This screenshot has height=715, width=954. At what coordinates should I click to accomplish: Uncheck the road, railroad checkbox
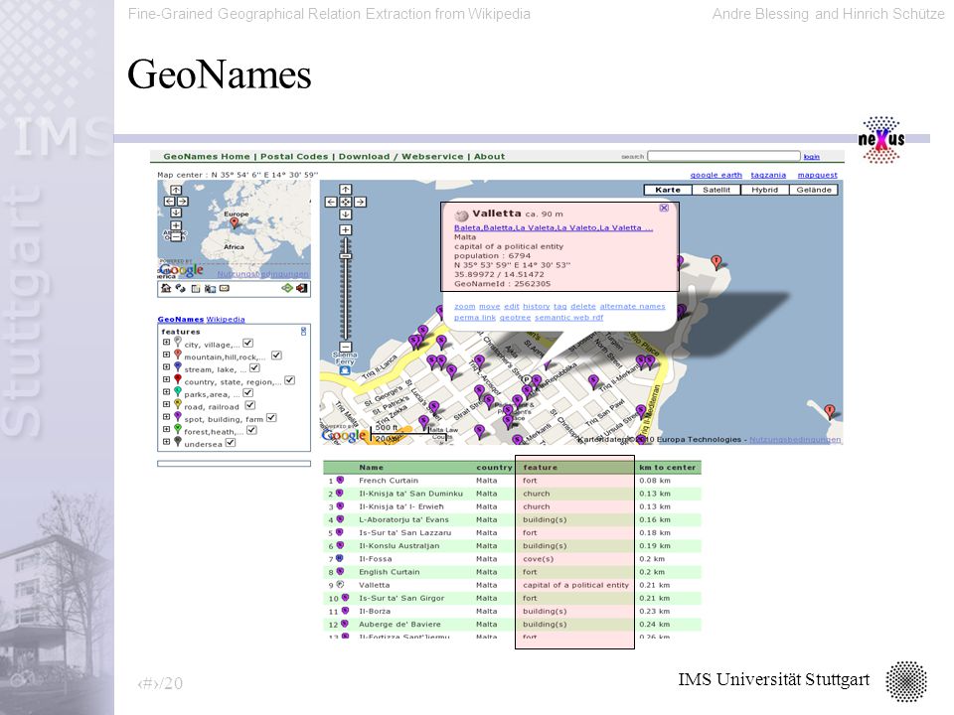coord(250,405)
